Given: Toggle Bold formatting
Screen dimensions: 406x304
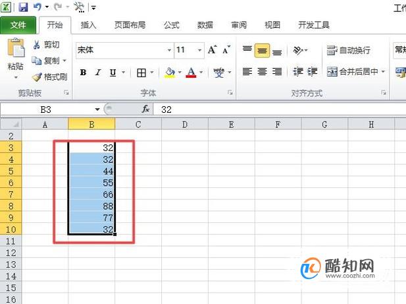Looking at the screenshot, I should click(x=83, y=73).
